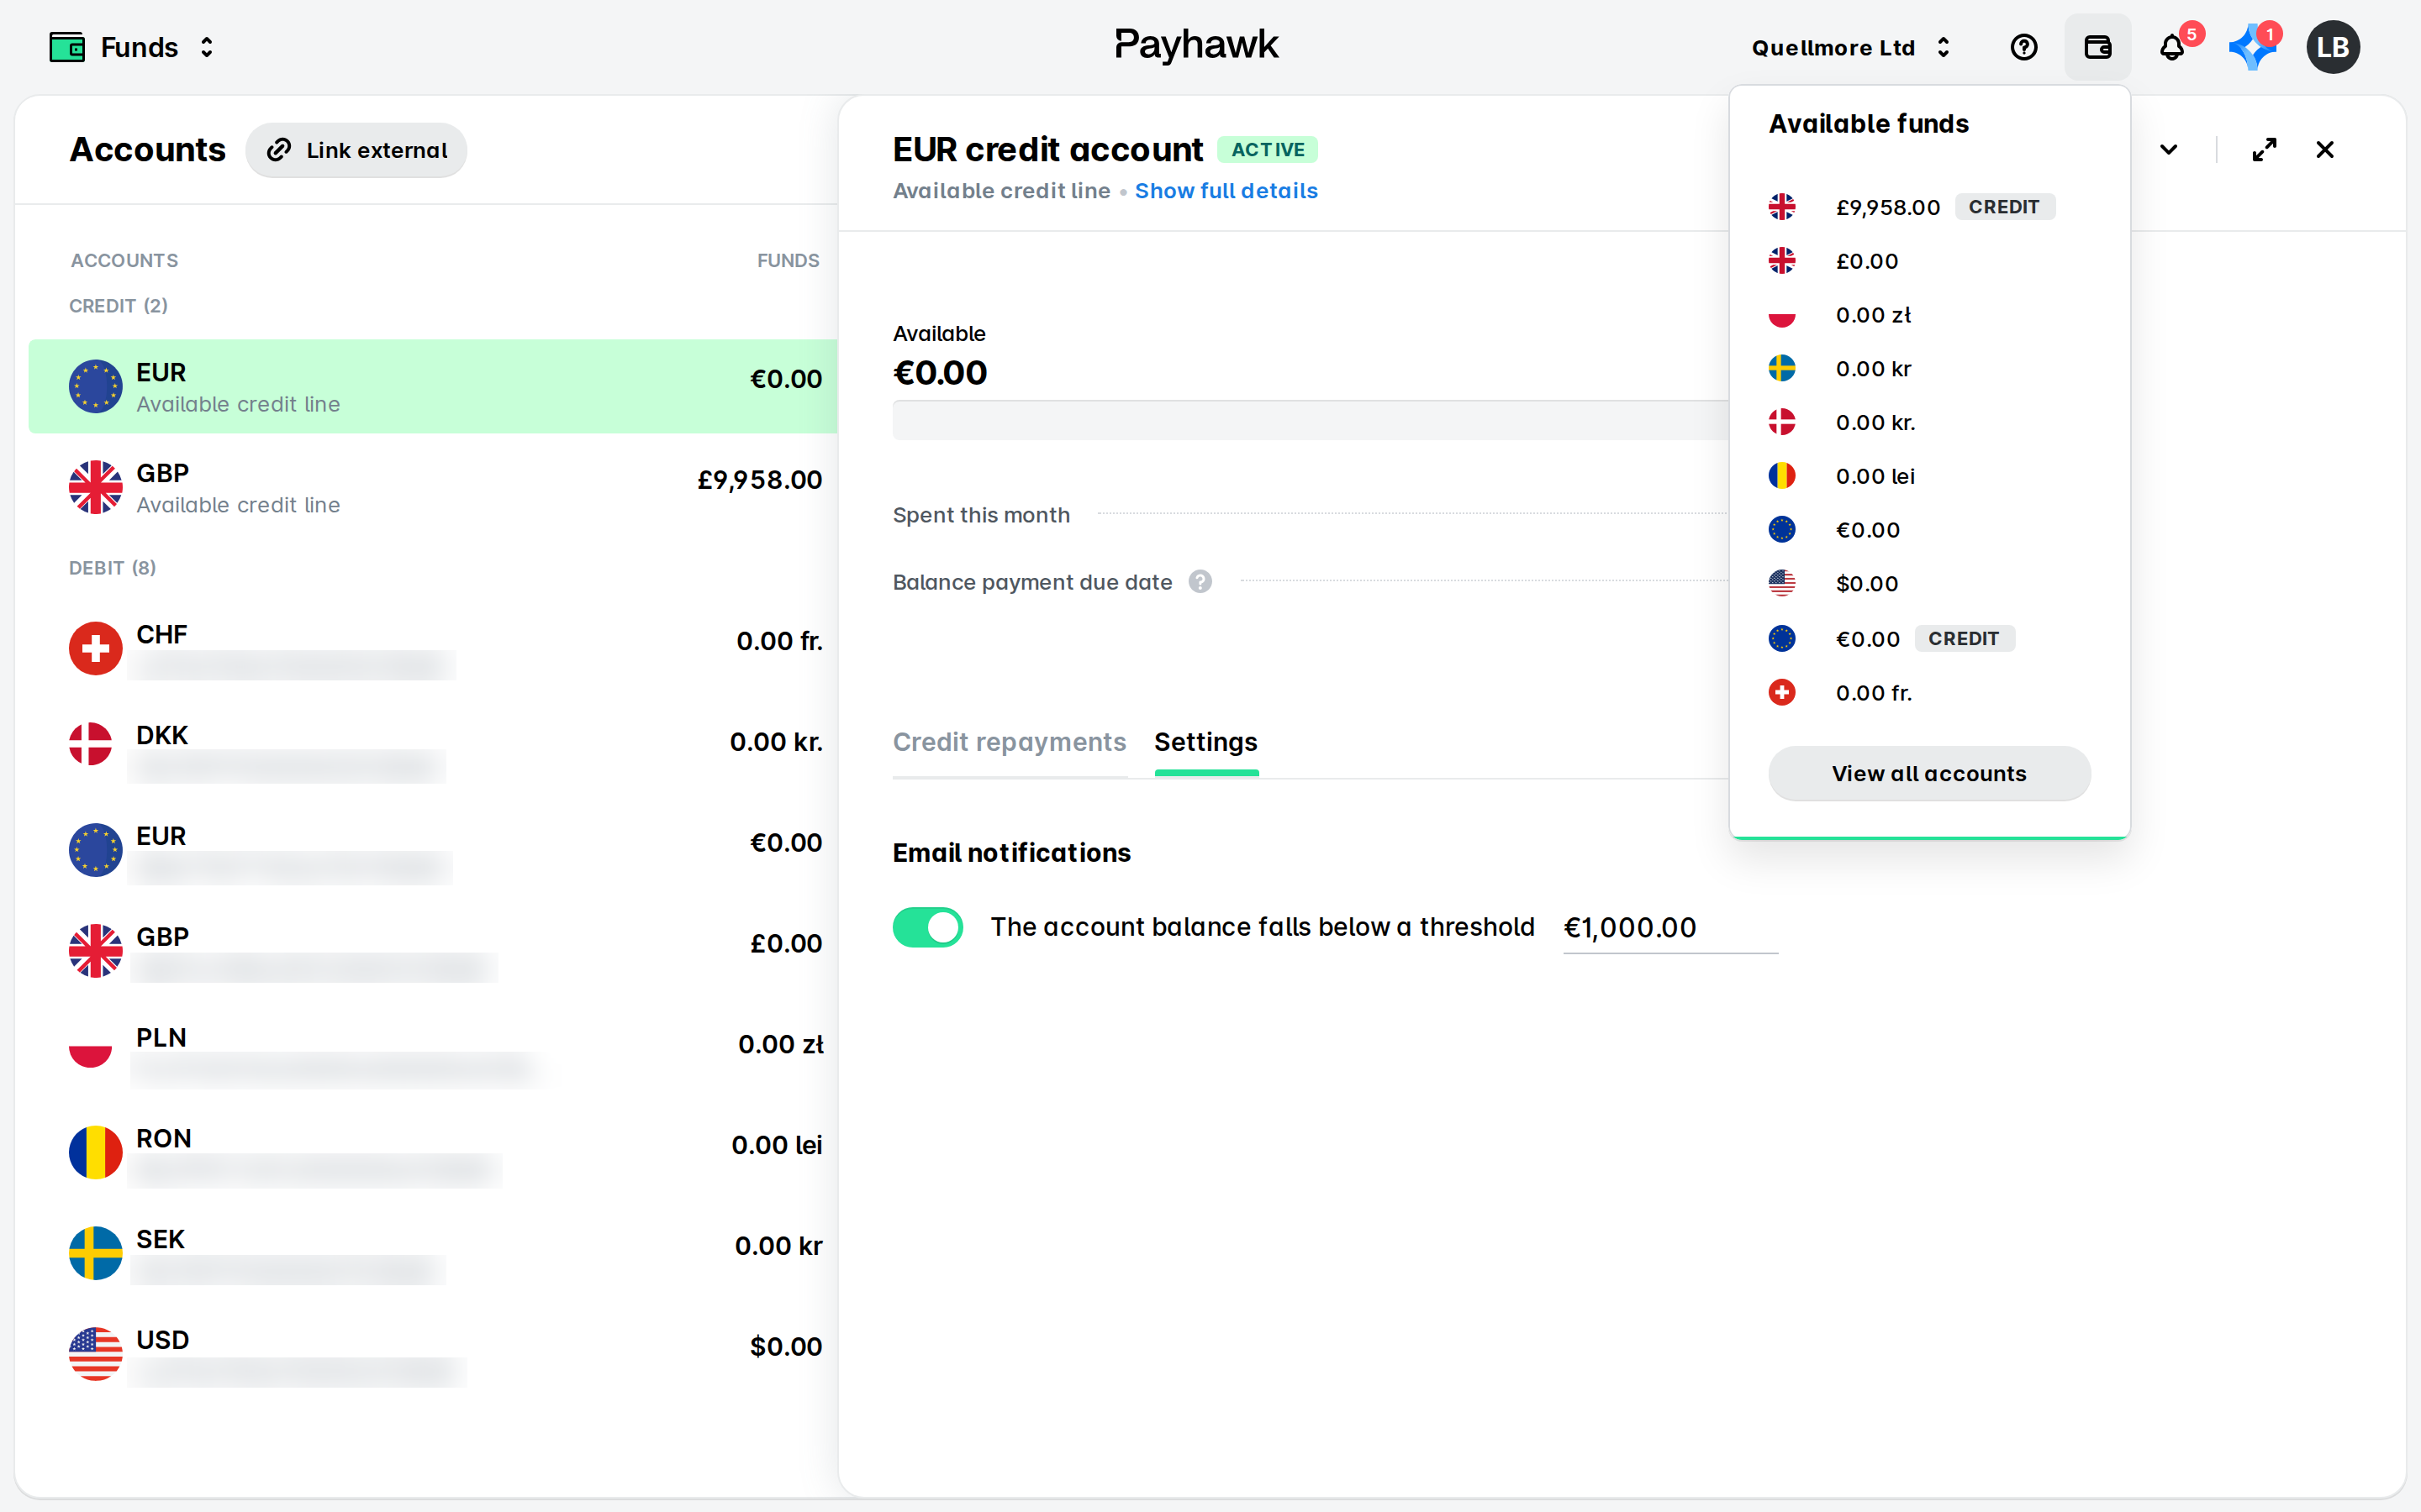Open the EUR debit account
This screenshot has width=2421, height=1512.
[433, 851]
